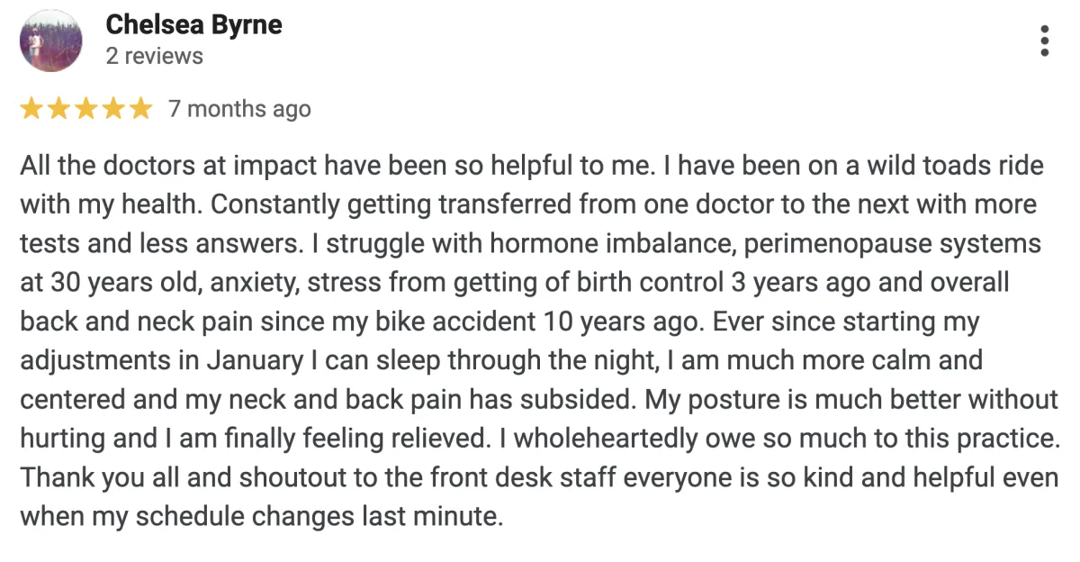
Task: Click the reviewer name Chelsea Byrne
Action: click(x=193, y=25)
